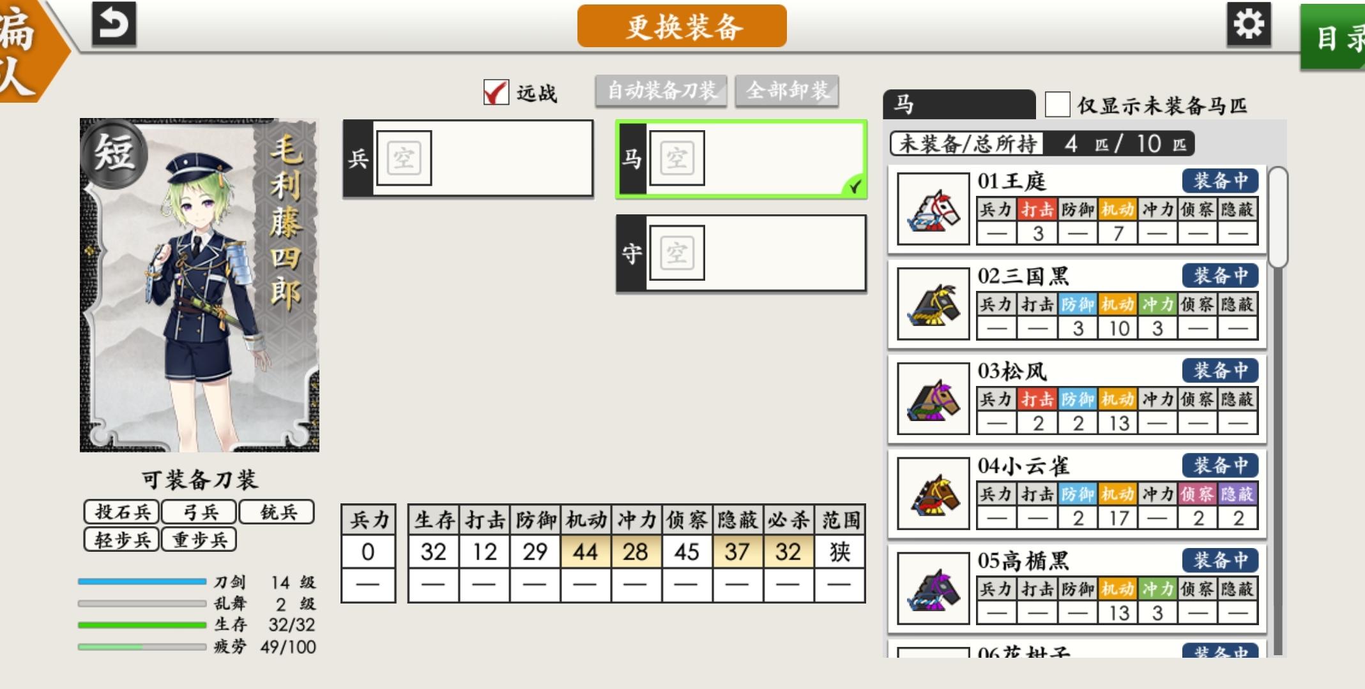Screen dimensions: 1365x689
Task: Click the empty 兵 troop slot icon
Action: pyautogui.click(x=404, y=158)
